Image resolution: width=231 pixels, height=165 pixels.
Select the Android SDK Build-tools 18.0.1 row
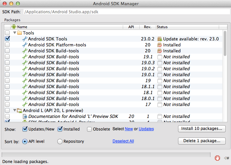point(114,98)
